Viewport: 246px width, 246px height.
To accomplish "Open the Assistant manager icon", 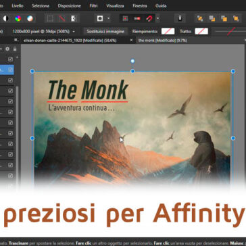I will click(180, 18).
